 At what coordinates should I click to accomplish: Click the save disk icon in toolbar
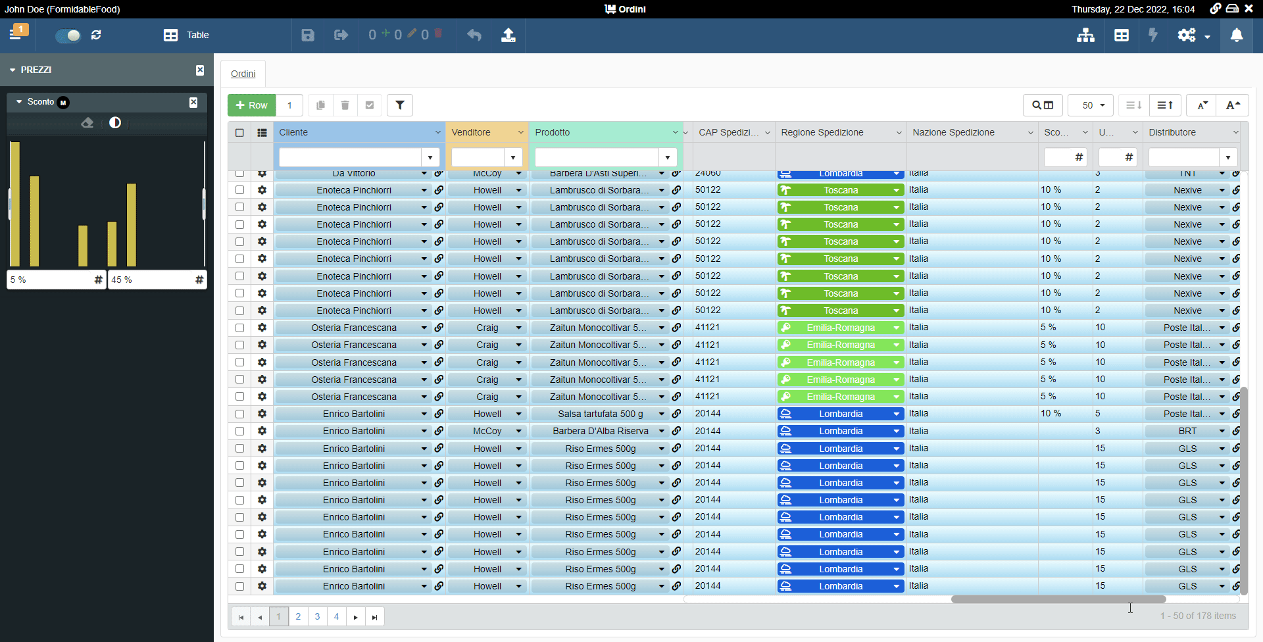[x=308, y=35]
